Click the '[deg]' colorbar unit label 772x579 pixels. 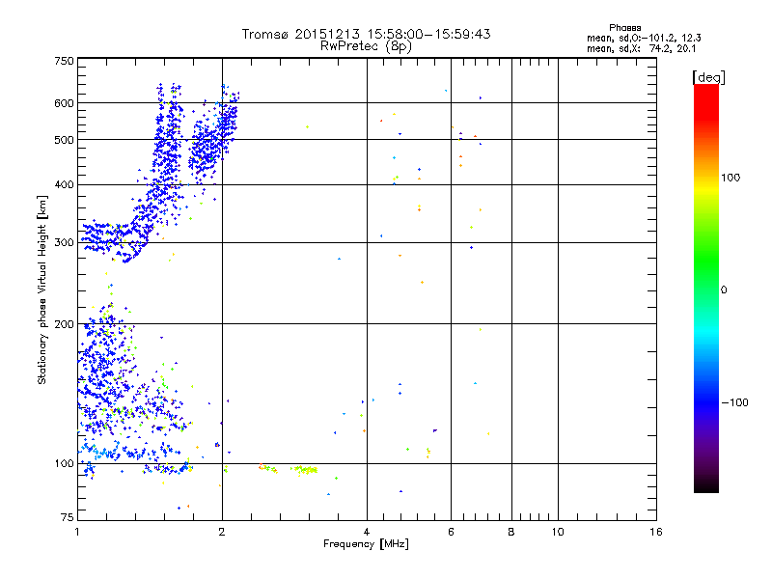[708, 77]
